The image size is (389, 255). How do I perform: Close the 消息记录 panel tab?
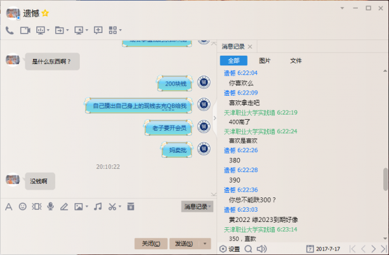click(250, 47)
